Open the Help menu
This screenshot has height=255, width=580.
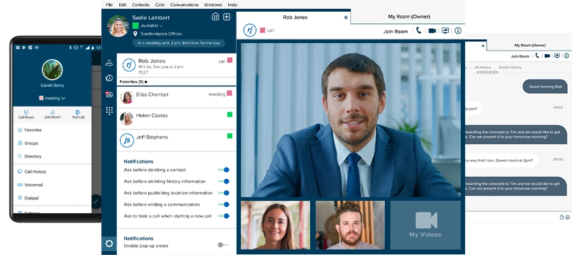(x=233, y=5)
